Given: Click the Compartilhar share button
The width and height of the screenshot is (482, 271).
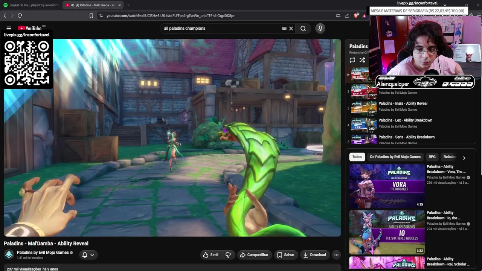Looking at the screenshot, I should (x=254, y=255).
